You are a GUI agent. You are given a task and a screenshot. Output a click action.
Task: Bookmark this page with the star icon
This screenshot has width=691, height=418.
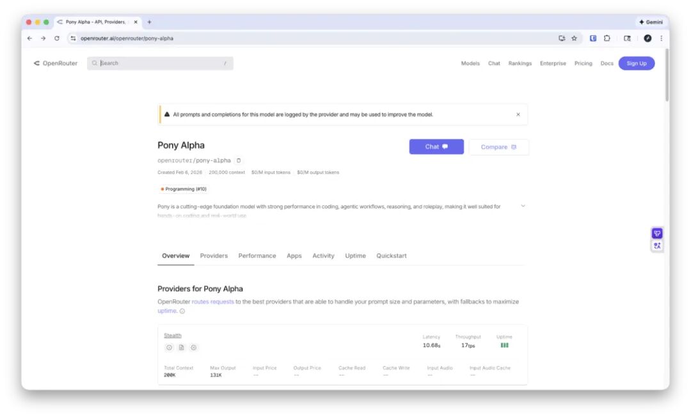pyautogui.click(x=574, y=38)
